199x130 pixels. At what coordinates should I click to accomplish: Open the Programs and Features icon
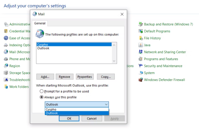[x=141, y=59]
